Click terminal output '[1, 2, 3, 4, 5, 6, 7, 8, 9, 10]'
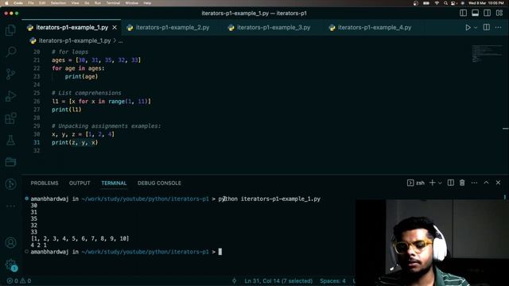The image size is (509, 286). pyautogui.click(x=80, y=238)
